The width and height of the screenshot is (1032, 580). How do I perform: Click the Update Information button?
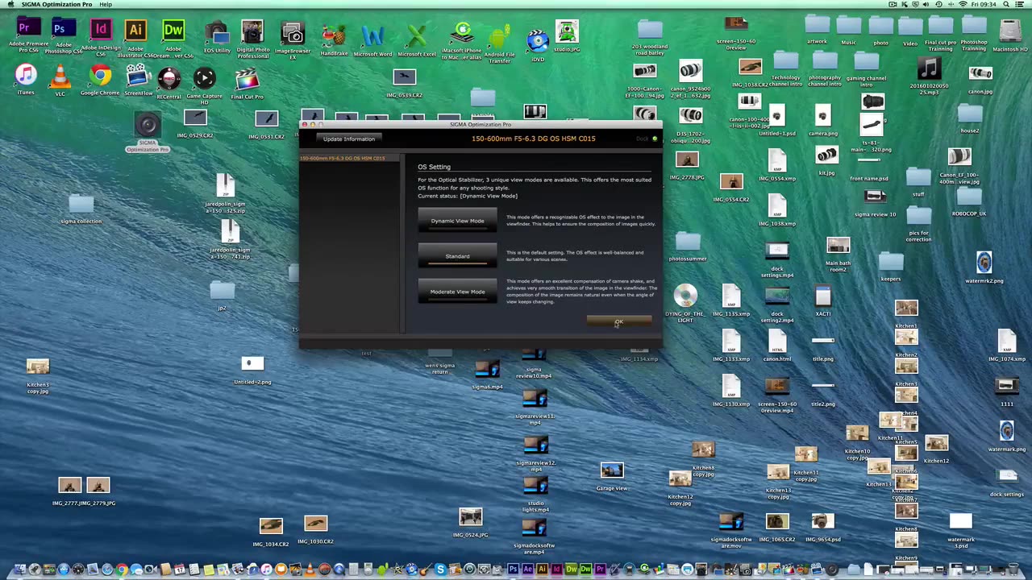coord(348,139)
